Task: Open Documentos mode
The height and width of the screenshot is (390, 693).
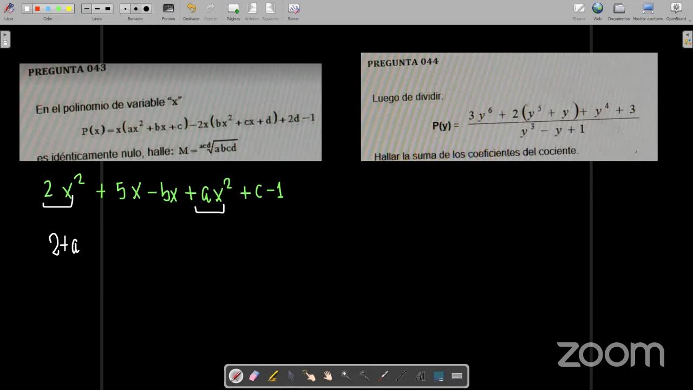Action: pos(619,11)
